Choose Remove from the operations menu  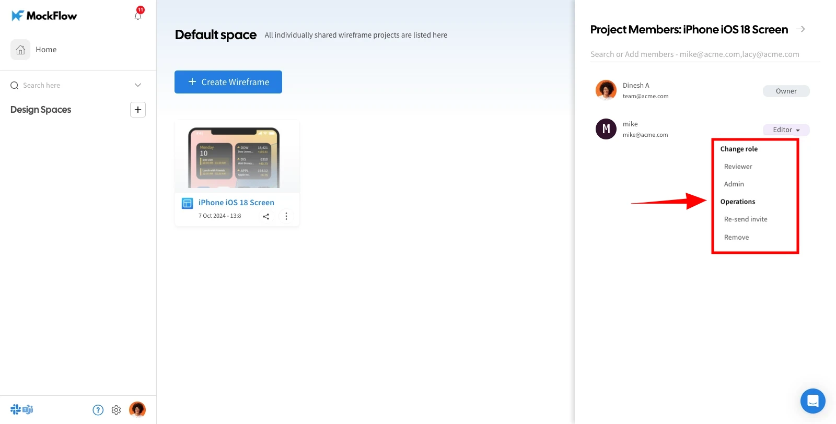pyautogui.click(x=737, y=238)
